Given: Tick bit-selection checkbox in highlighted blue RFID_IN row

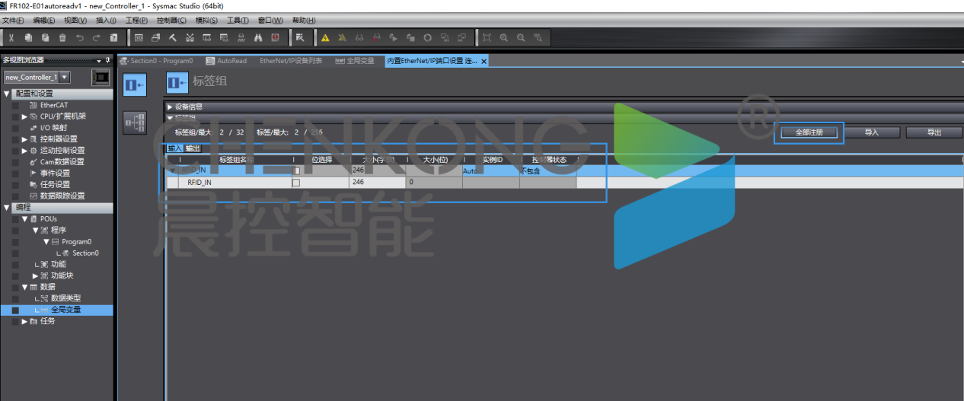Looking at the screenshot, I should pyautogui.click(x=296, y=170).
